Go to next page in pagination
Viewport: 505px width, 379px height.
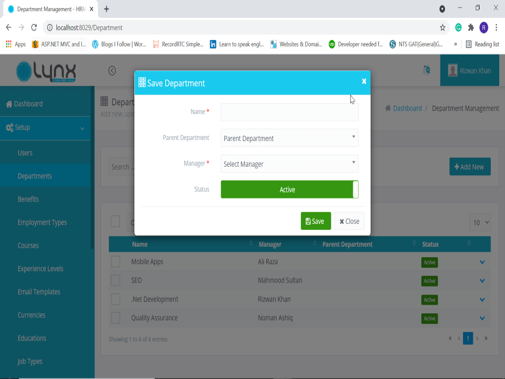(x=477, y=339)
